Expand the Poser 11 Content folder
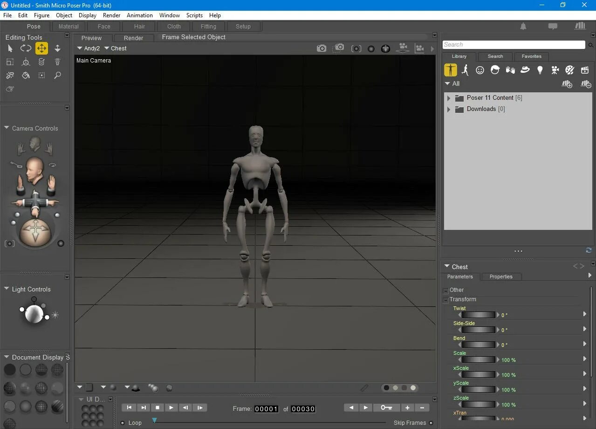The width and height of the screenshot is (596, 429). [x=449, y=98]
